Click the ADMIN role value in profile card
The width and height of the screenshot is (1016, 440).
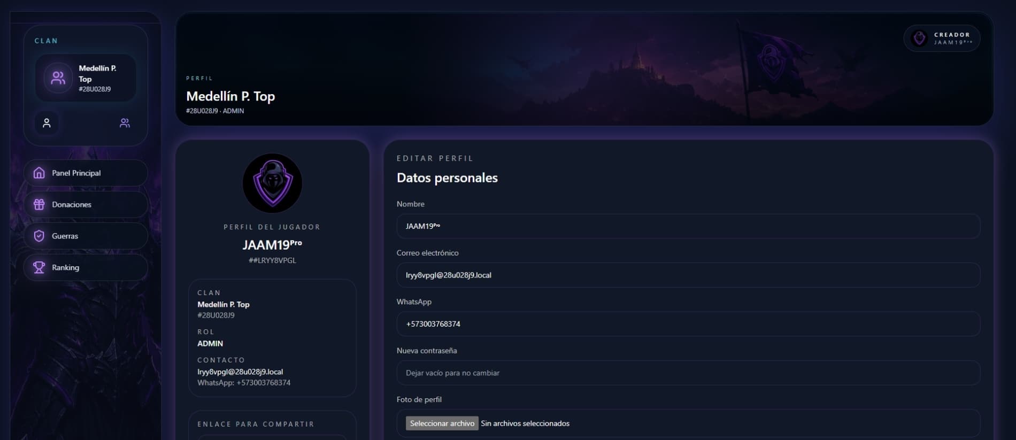tap(210, 343)
